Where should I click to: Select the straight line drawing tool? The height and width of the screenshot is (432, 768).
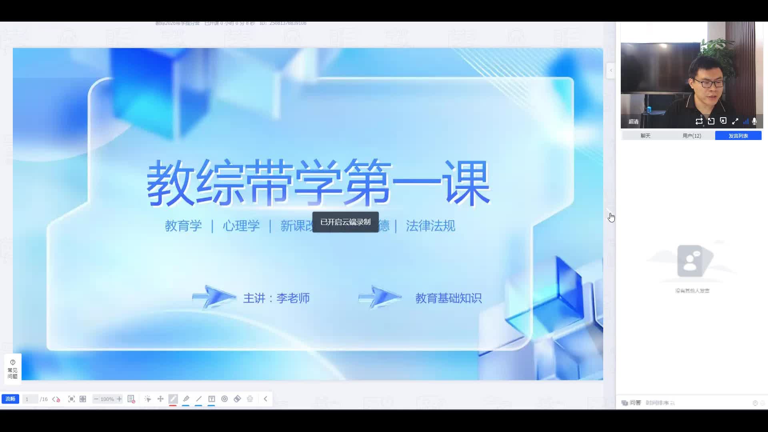(x=199, y=399)
